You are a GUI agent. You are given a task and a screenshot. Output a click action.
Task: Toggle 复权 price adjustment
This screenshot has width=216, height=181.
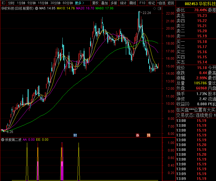95,3
